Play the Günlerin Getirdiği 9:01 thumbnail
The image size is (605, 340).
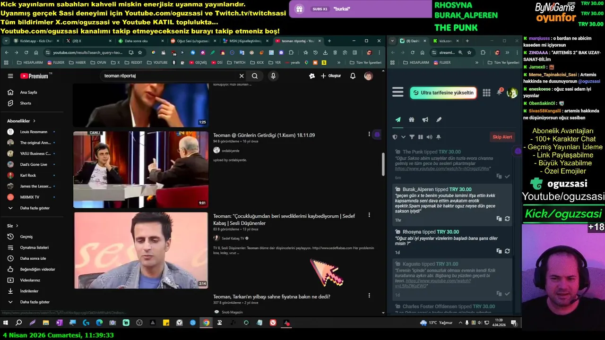(140, 170)
